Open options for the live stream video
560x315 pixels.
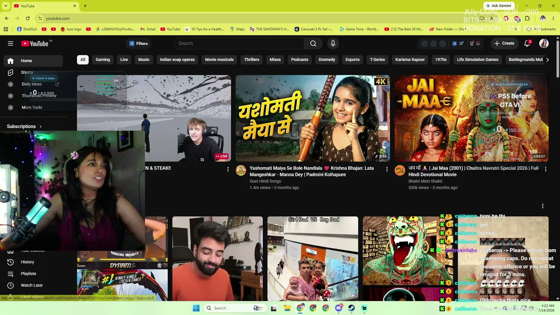227,169
